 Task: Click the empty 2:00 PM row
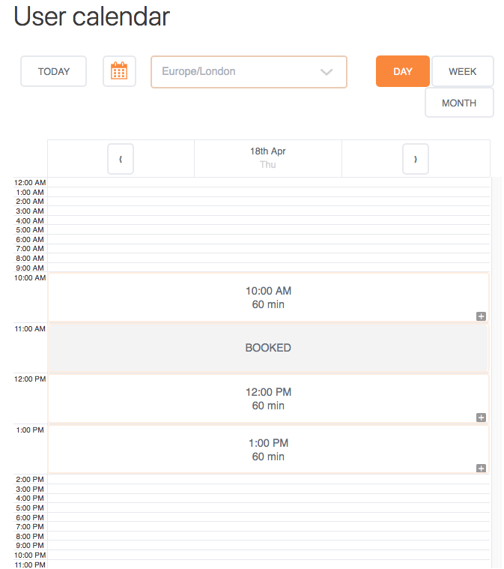pyautogui.click(x=268, y=479)
